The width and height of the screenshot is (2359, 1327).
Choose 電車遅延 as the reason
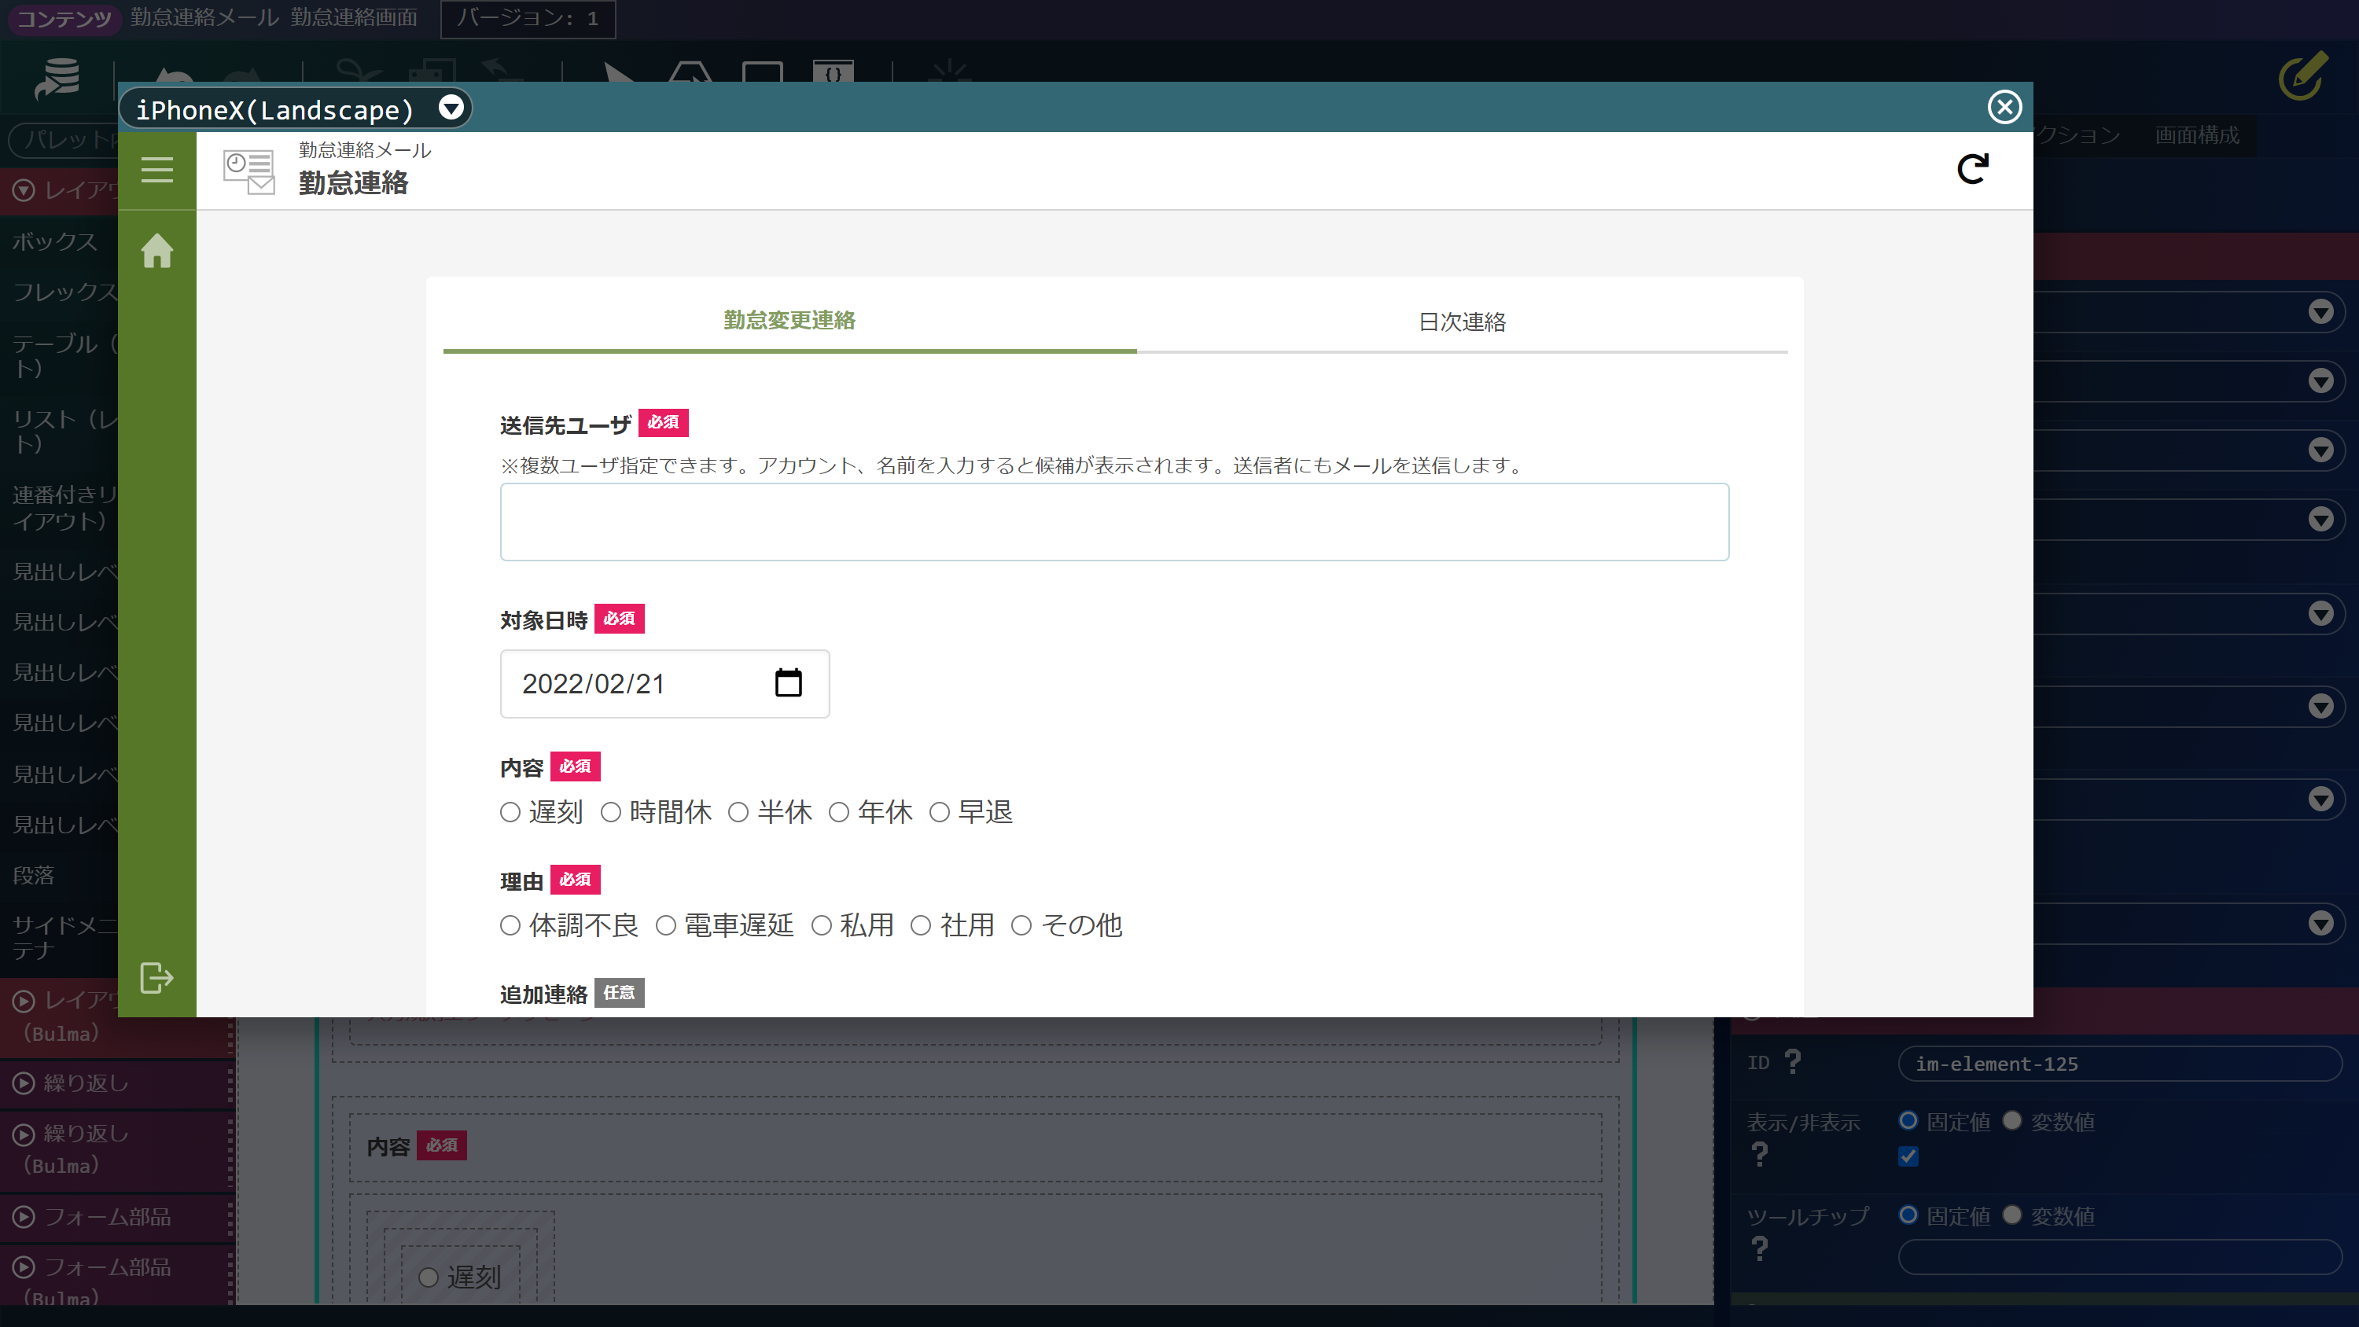pyautogui.click(x=666, y=926)
